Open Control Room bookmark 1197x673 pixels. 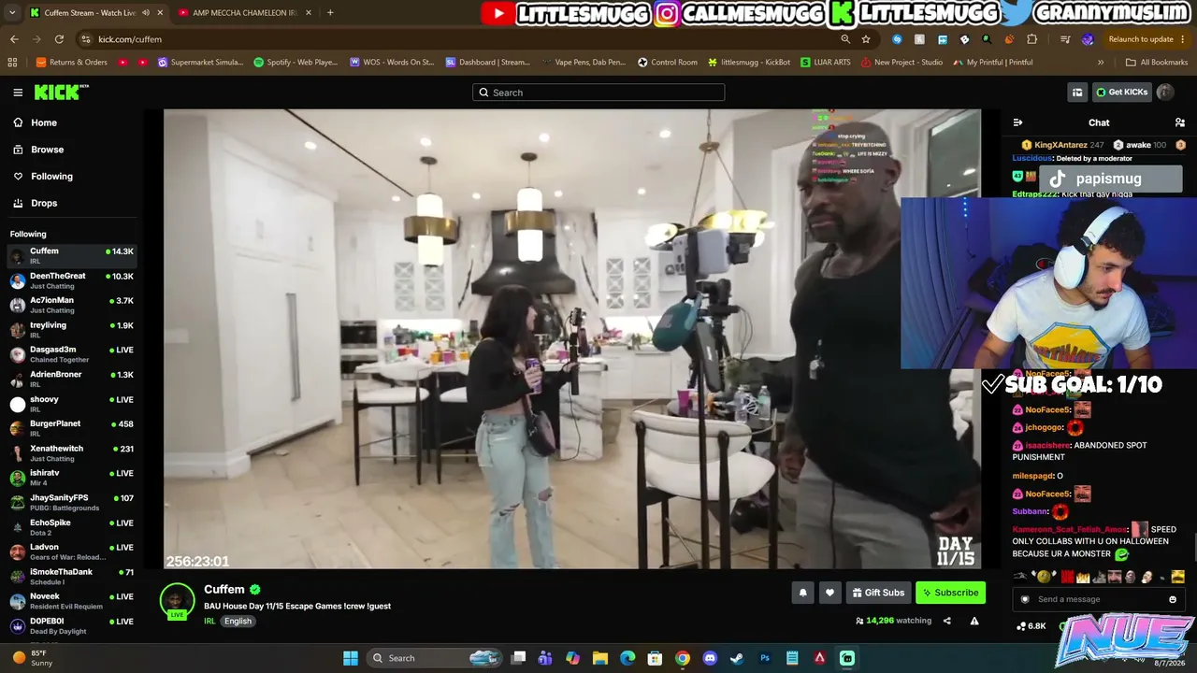(x=668, y=63)
